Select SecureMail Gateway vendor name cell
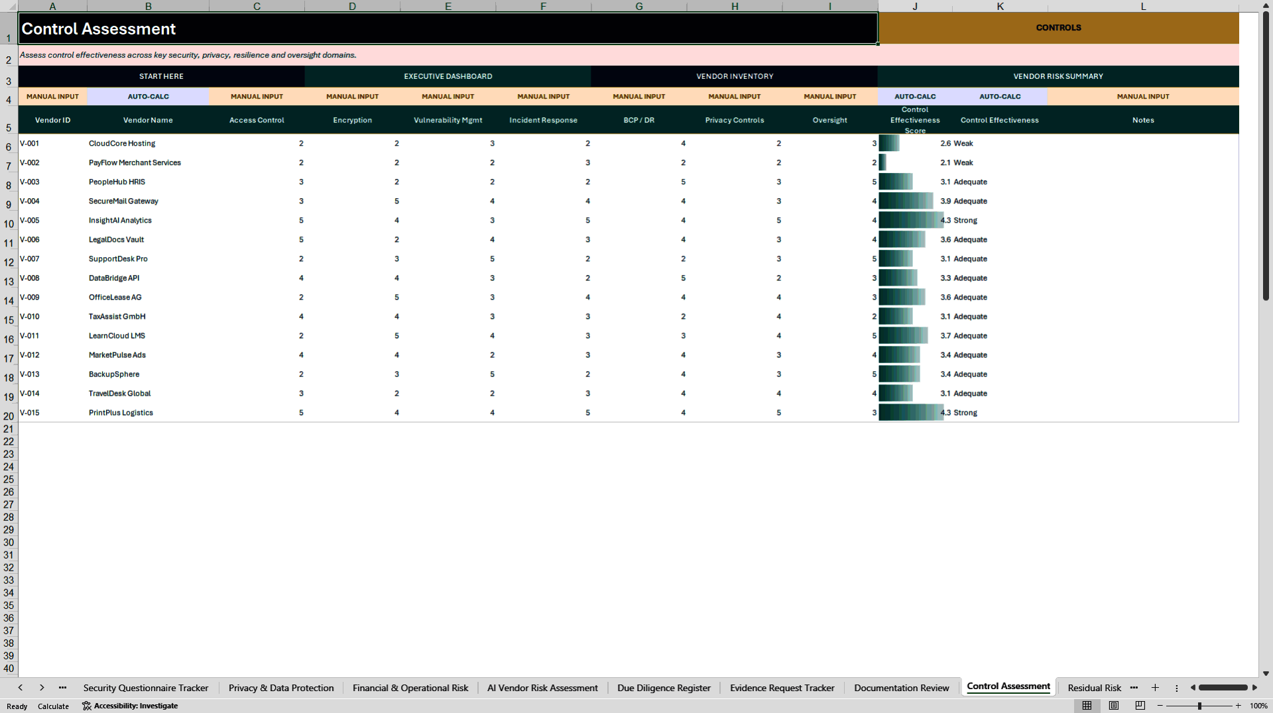1273x713 pixels. [148, 201]
